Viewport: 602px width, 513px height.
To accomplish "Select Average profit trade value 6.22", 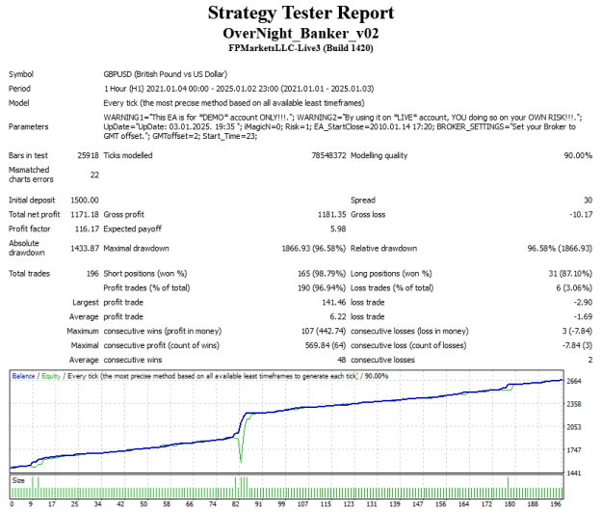I will (x=338, y=316).
